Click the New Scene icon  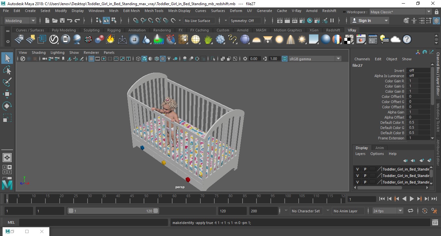click(x=47, y=20)
